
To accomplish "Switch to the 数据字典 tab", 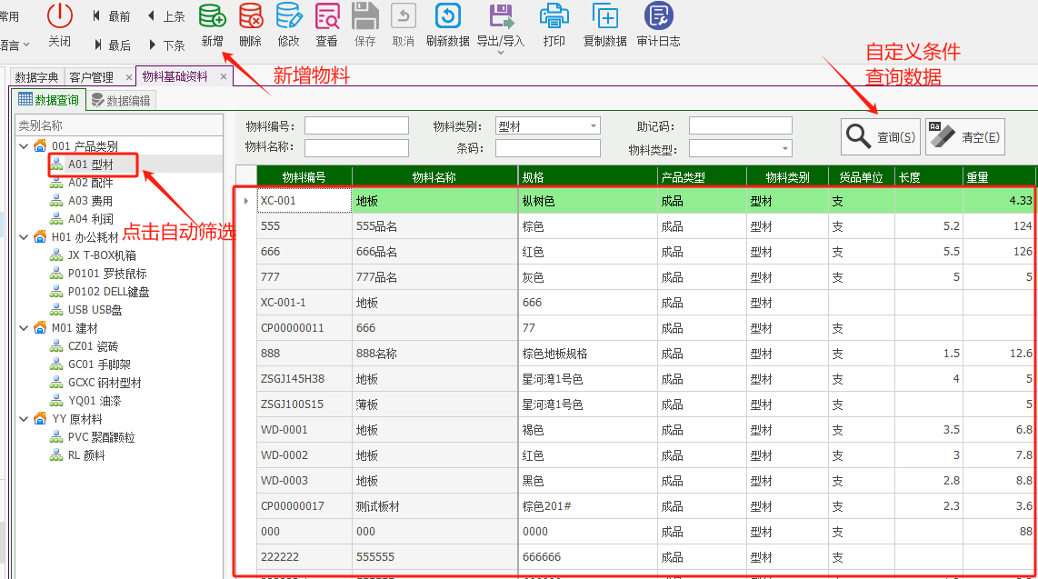I will (x=37, y=77).
